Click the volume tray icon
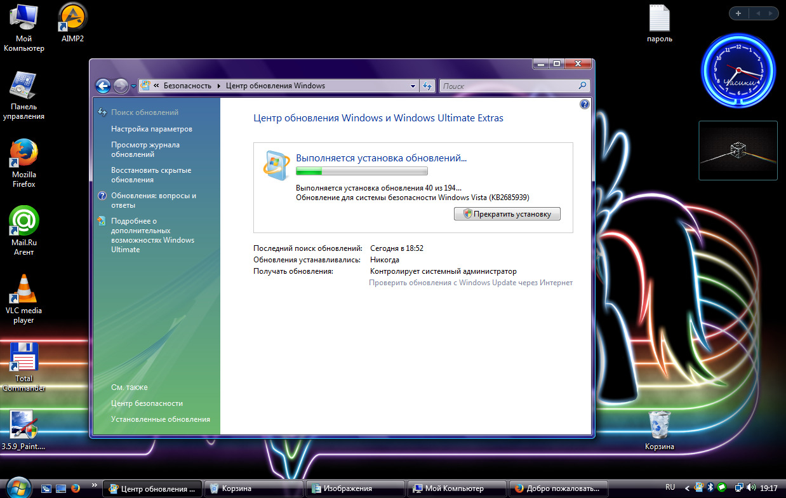This screenshot has height=498, width=786. click(752, 488)
